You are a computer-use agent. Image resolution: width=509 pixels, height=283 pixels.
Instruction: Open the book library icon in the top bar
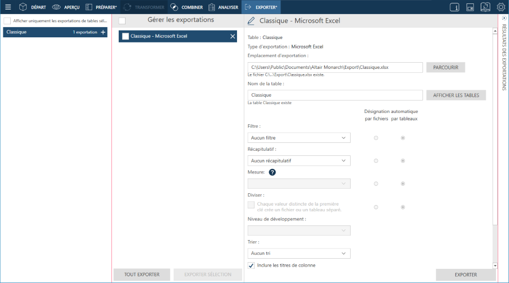pos(485,7)
